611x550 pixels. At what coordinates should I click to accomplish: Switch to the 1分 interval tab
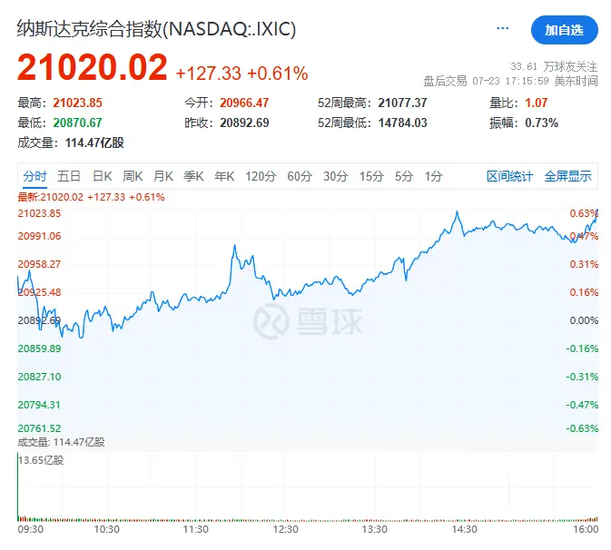434,176
